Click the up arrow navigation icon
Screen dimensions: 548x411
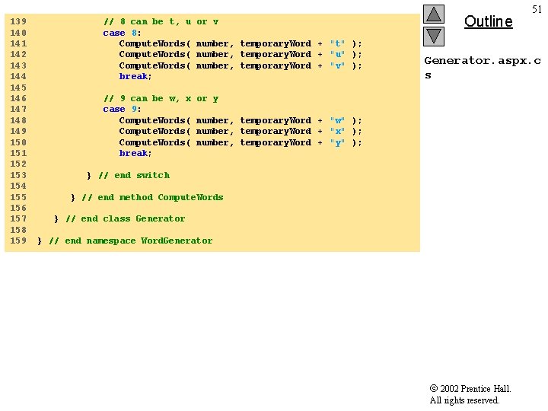point(434,14)
